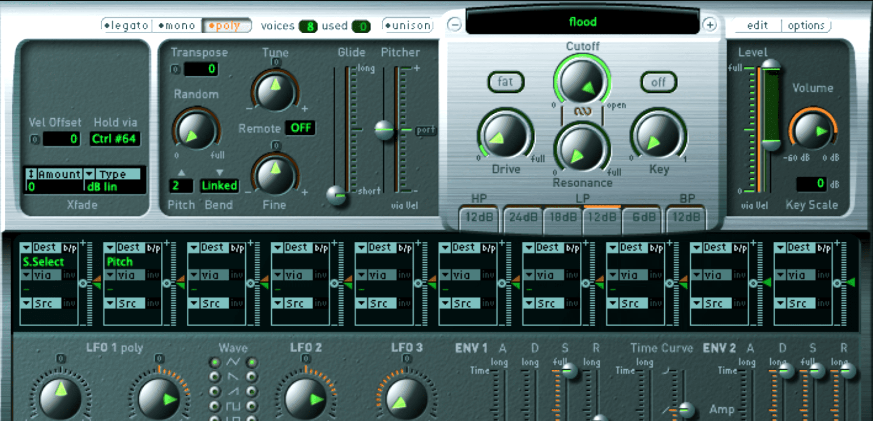
Task: Enable legato mode
Action: (127, 25)
